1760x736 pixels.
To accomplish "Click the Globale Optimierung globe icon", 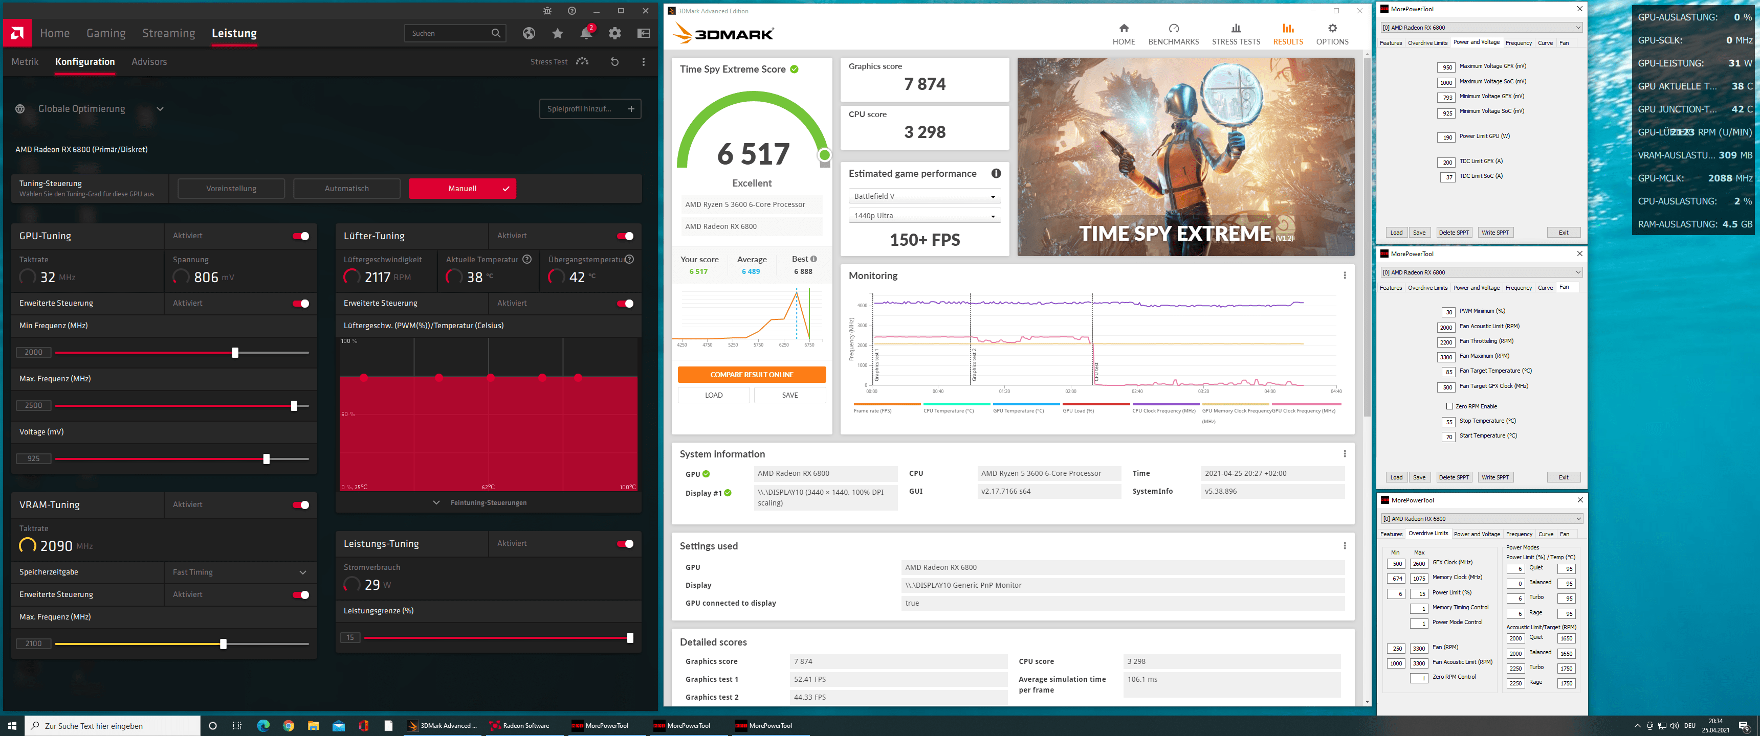I will tap(20, 108).
